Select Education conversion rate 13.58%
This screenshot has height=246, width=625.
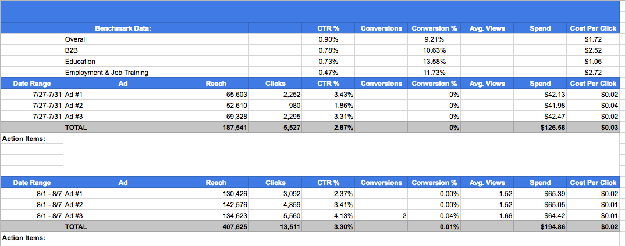click(434, 62)
